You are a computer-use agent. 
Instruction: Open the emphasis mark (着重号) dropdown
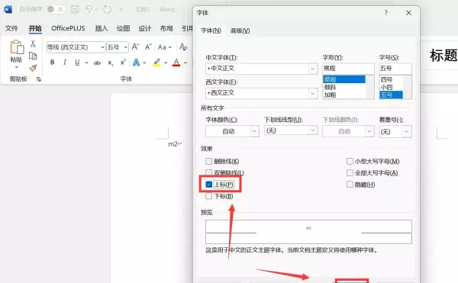coord(407,131)
